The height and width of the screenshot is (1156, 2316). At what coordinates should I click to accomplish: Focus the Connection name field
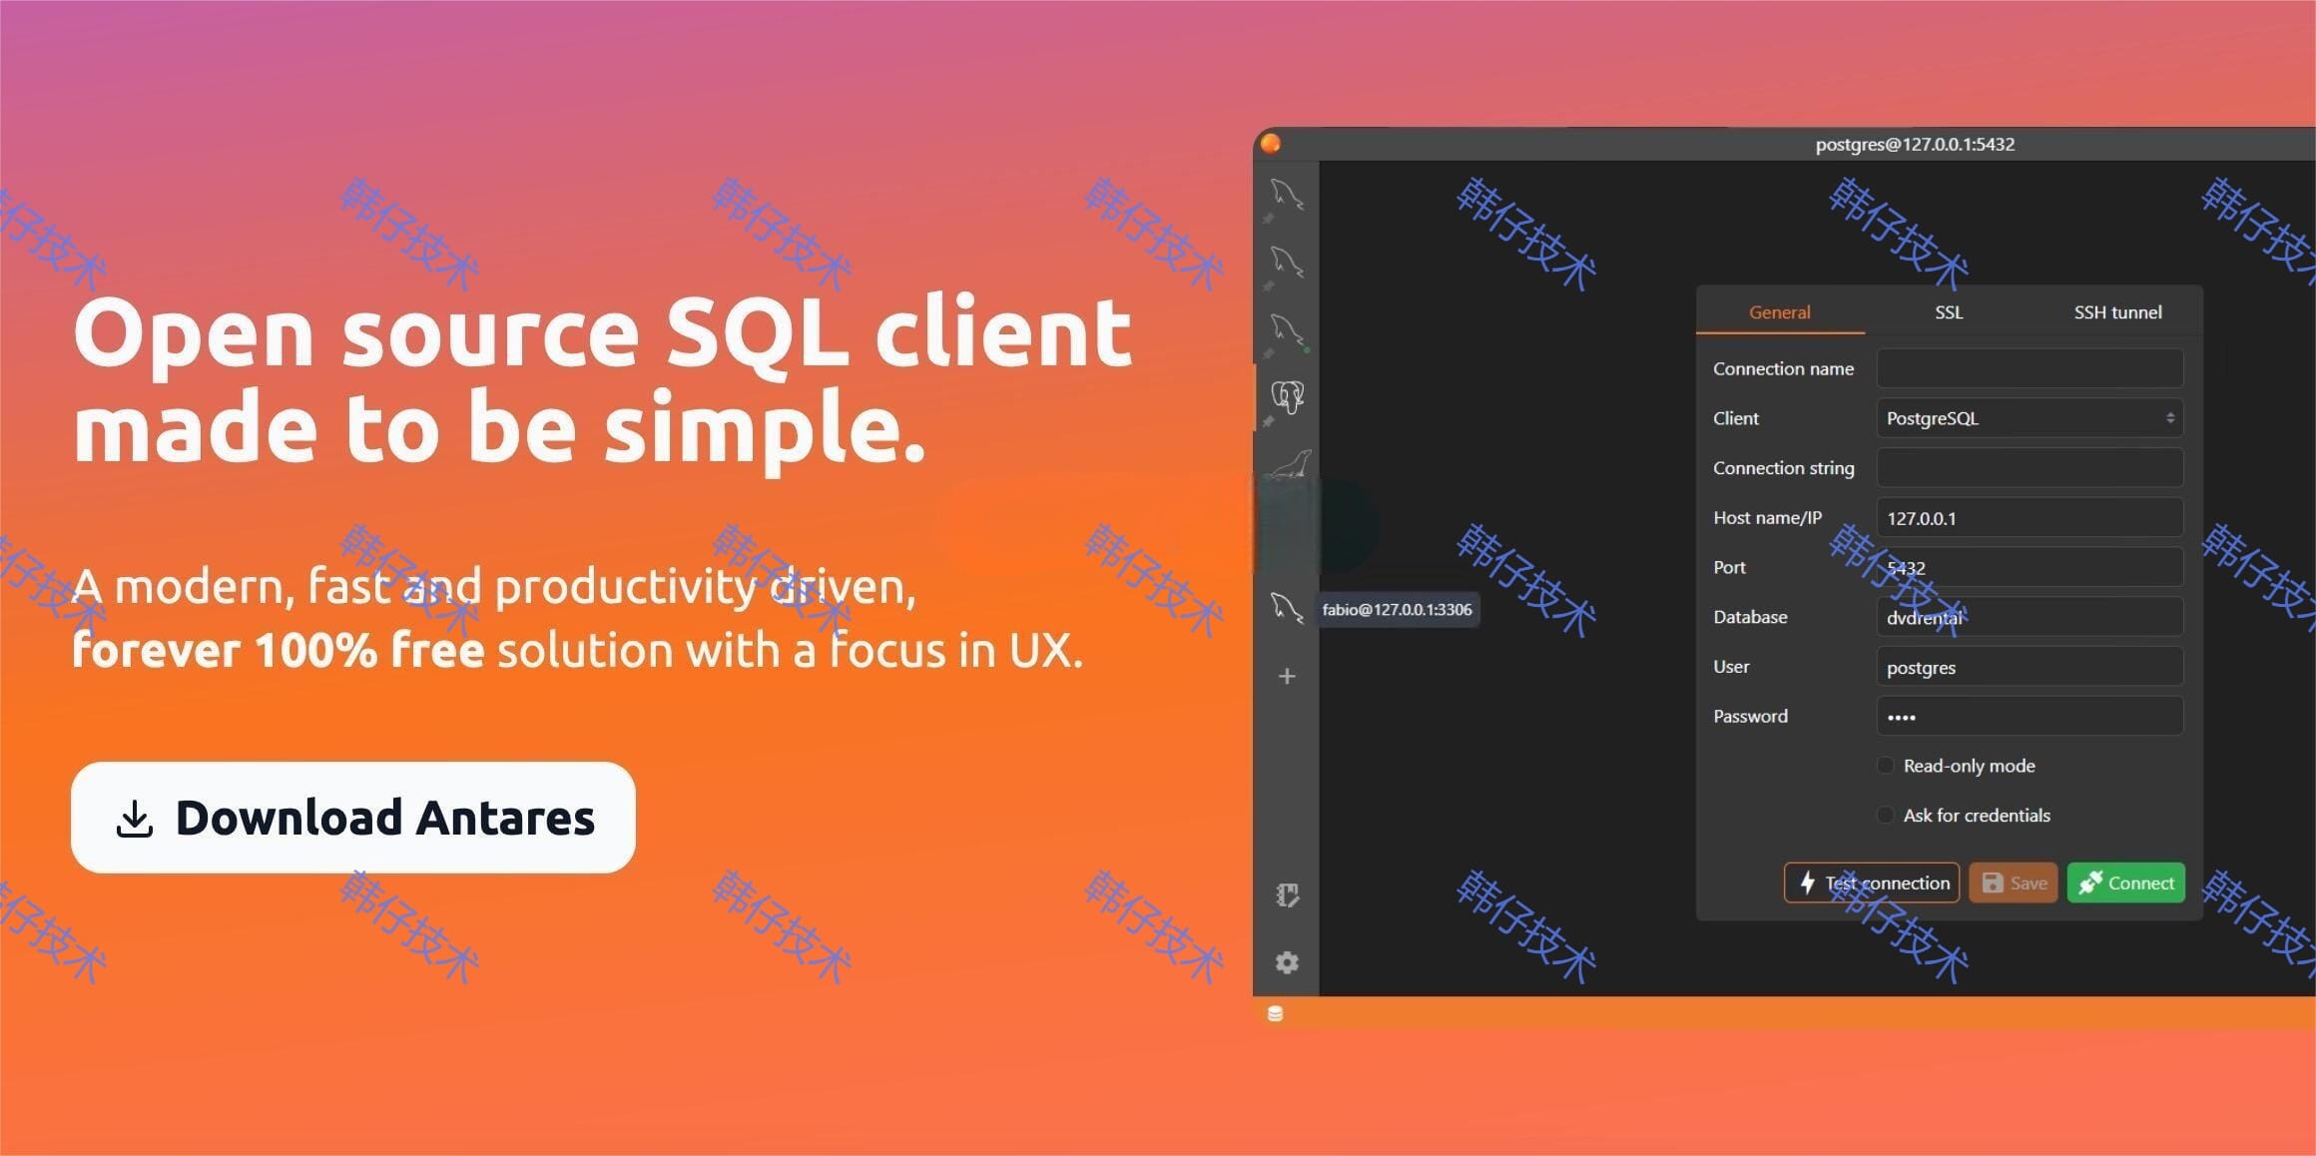pos(2029,368)
